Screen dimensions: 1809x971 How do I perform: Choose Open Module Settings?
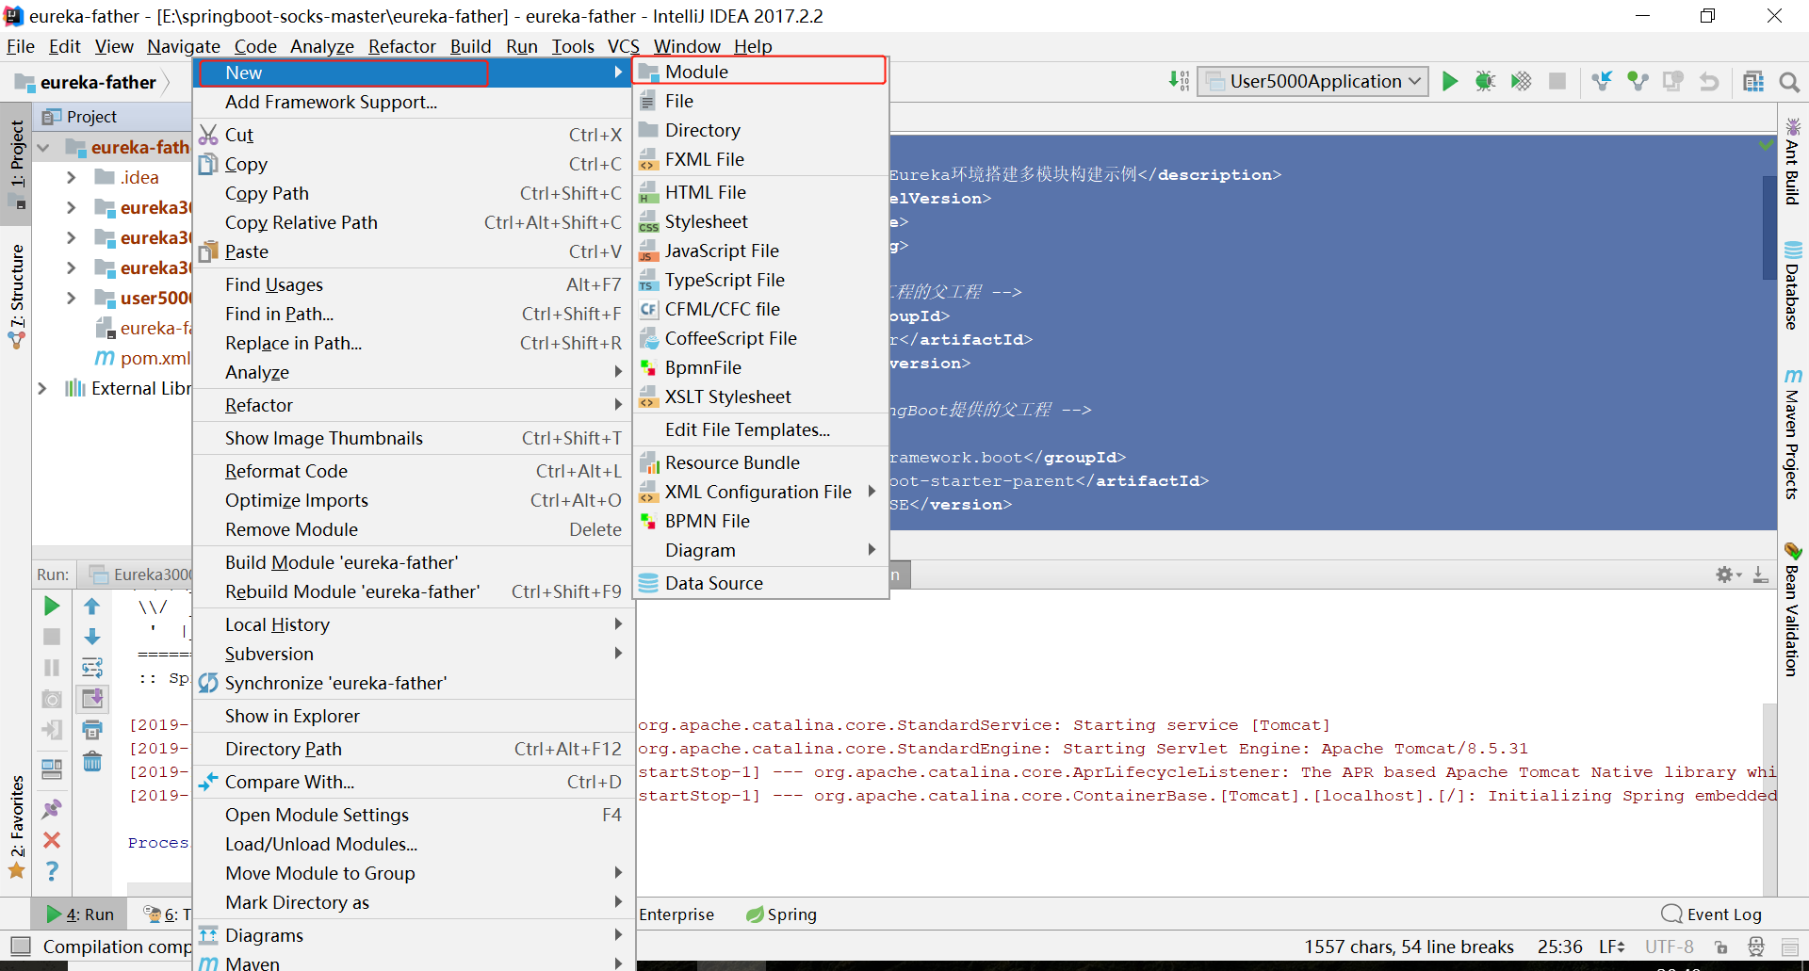(x=415, y=815)
